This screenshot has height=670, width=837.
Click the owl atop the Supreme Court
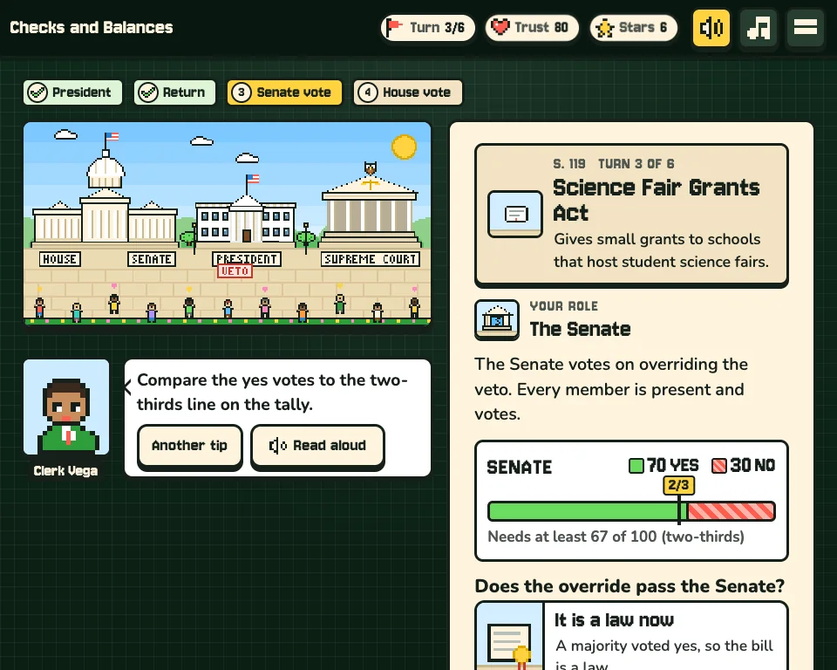(370, 167)
